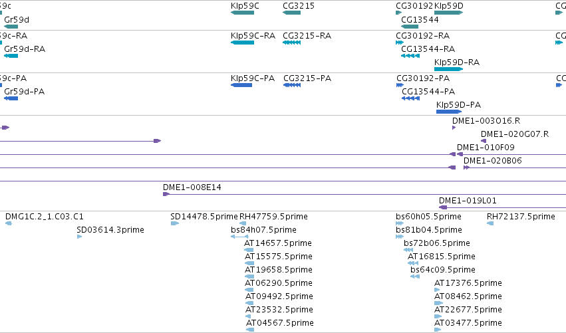Screen dimensions: 566x333
Task: Select the CG3215 gene arrow
Action: 292,13
